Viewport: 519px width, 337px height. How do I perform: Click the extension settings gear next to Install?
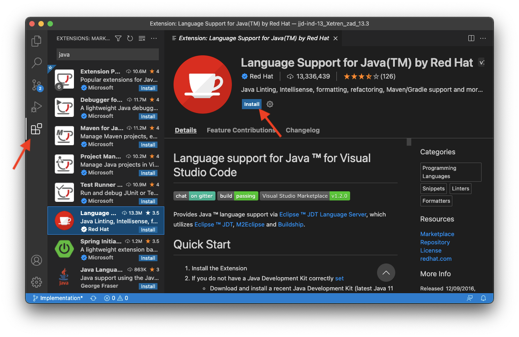click(x=270, y=104)
